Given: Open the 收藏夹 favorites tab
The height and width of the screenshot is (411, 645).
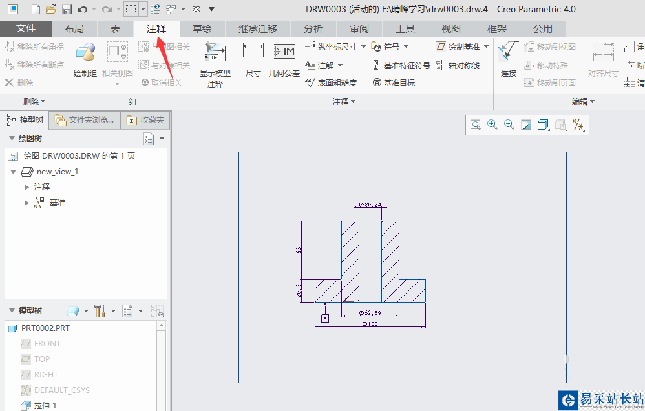Looking at the screenshot, I should coord(145,120).
